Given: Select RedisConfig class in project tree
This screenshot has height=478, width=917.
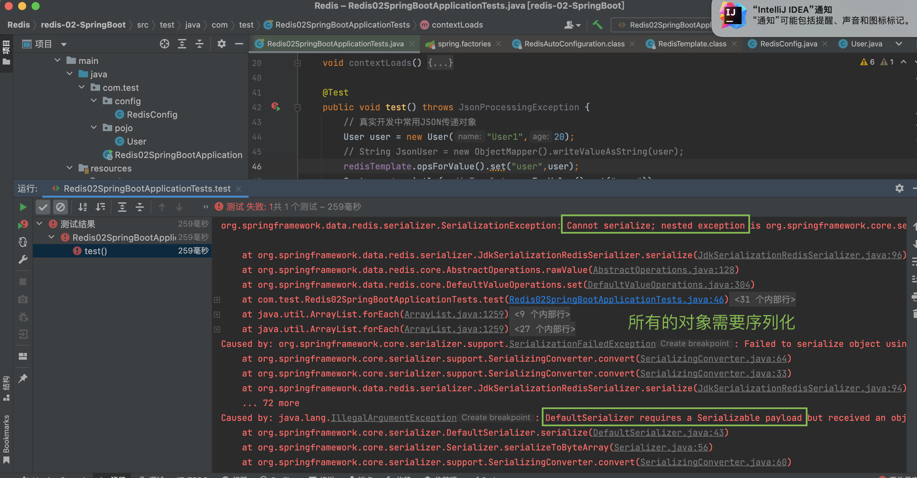Looking at the screenshot, I should coord(146,114).
